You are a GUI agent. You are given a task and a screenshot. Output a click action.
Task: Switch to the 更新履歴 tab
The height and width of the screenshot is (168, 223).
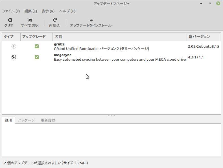(48, 120)
